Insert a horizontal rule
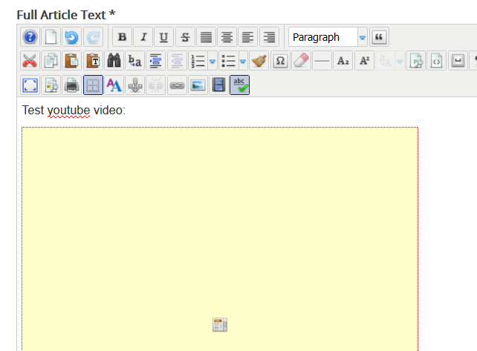The image size is (477, 351). (x=322, y=61)
